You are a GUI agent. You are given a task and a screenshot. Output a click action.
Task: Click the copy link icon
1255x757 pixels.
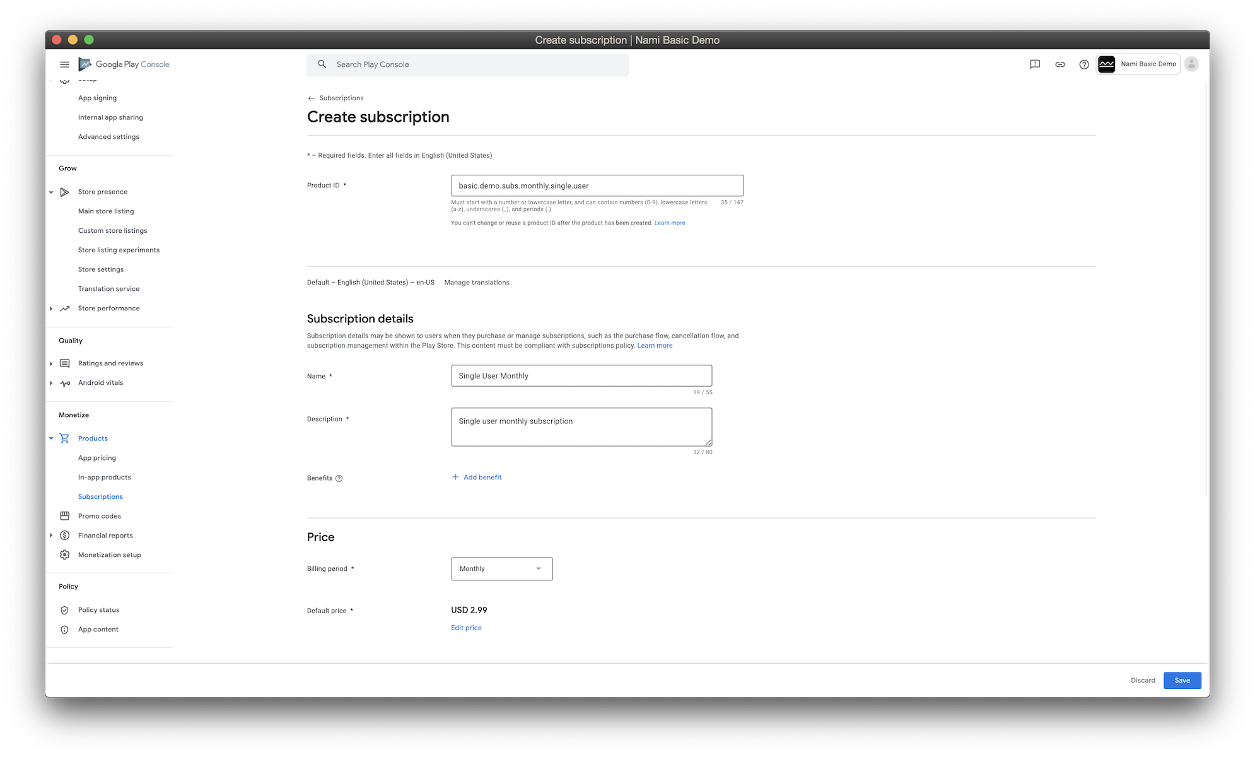[1060, 64]
